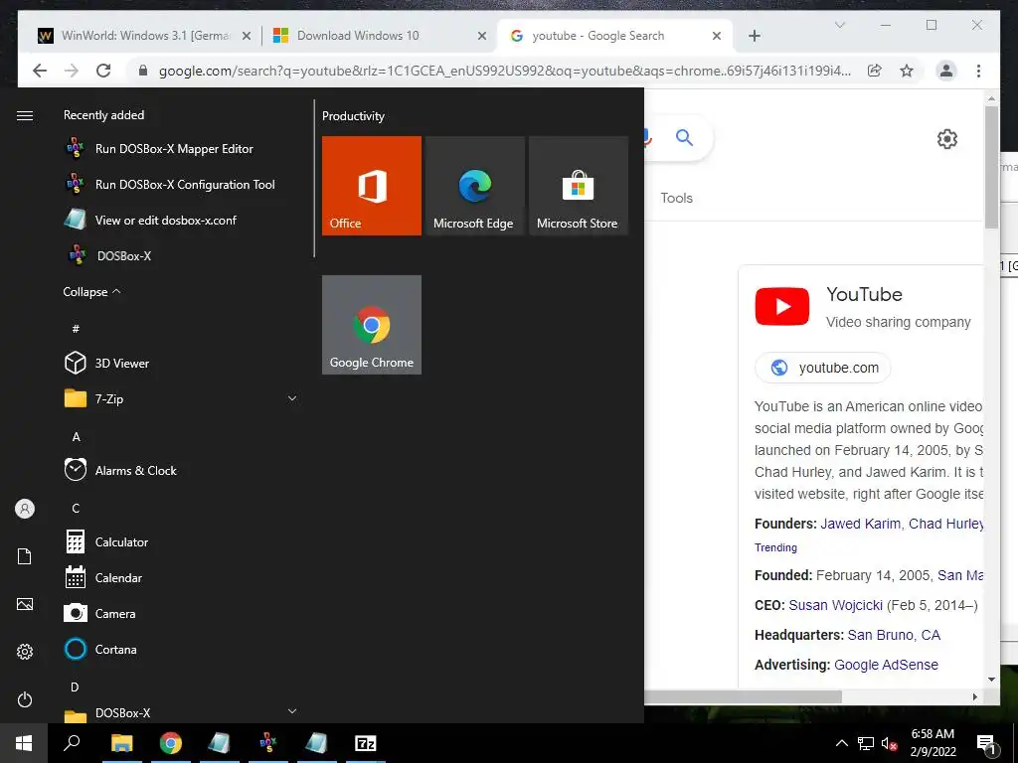
Task: Open the Microsoft Store tile
Action: coord(579,186)
